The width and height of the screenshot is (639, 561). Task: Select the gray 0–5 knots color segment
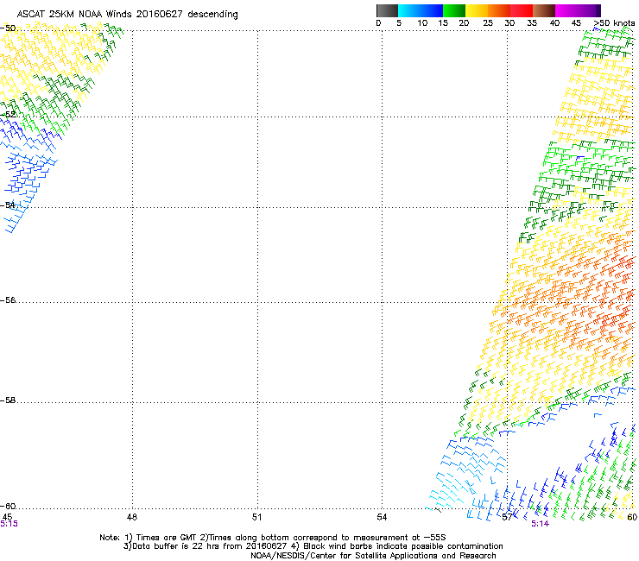point(387,10)
